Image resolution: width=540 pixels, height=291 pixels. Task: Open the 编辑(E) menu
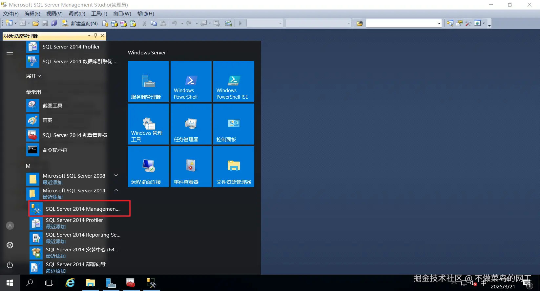coord(32,13)
